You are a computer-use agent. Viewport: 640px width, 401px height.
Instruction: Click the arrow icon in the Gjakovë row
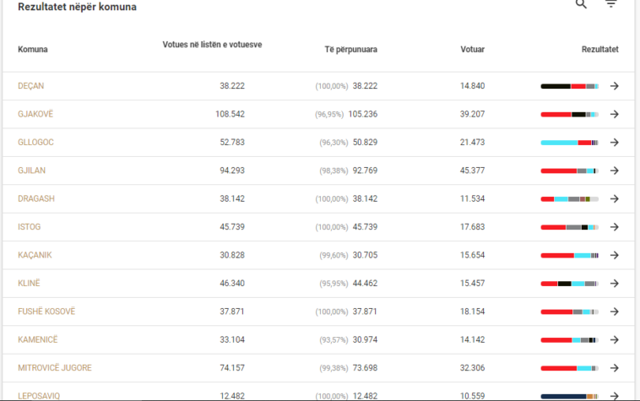[x=615, y=114]
